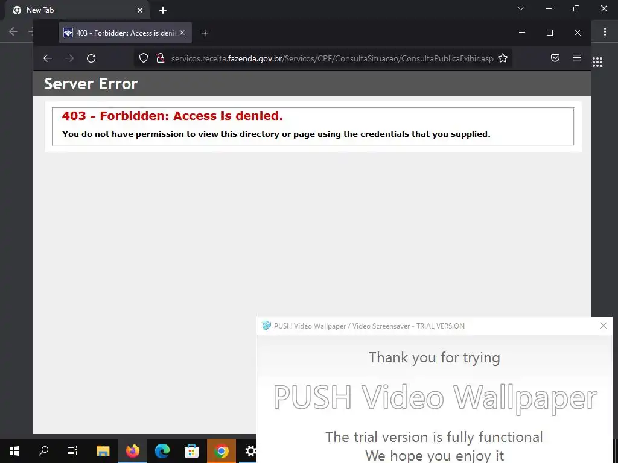Select the 403 - Forbidden Firefox tab
Image resolution: width=618 pixels, height=463 pixels.
(x=126, y=33)
